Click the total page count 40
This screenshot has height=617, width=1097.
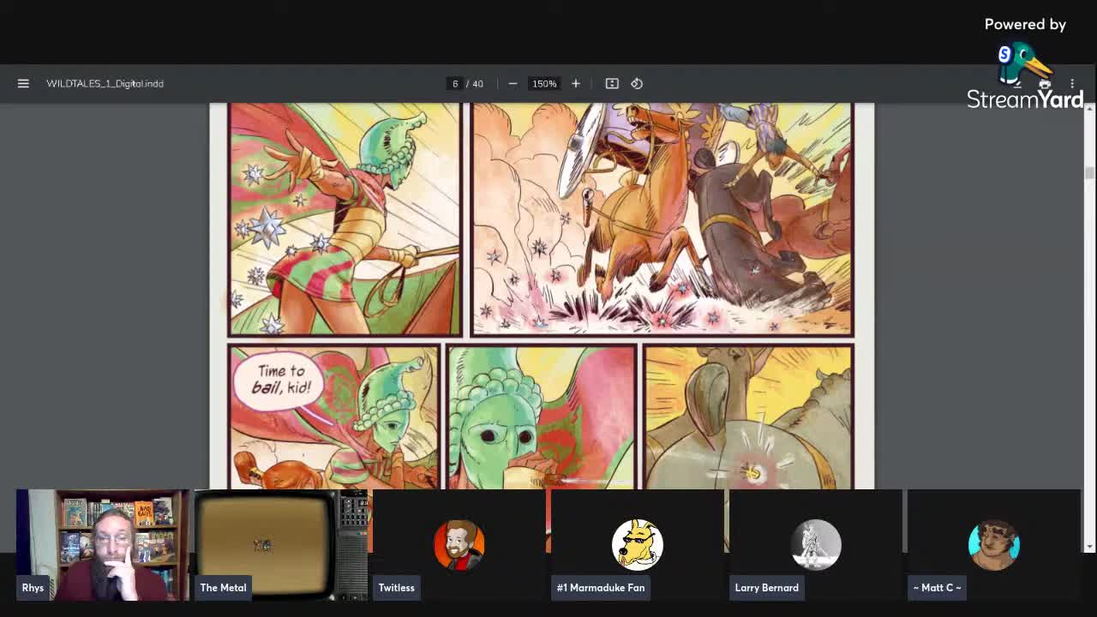click(478, 83)
